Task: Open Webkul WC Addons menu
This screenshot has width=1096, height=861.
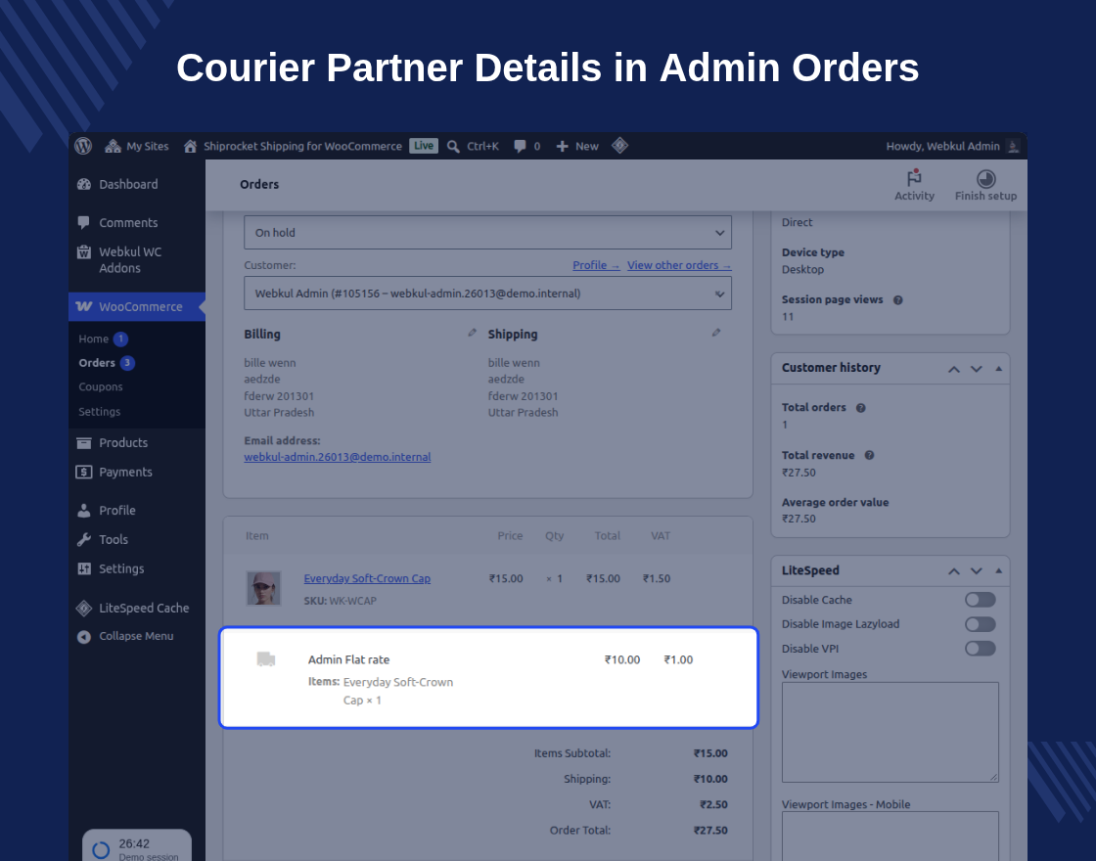Action: click(130, 260)
